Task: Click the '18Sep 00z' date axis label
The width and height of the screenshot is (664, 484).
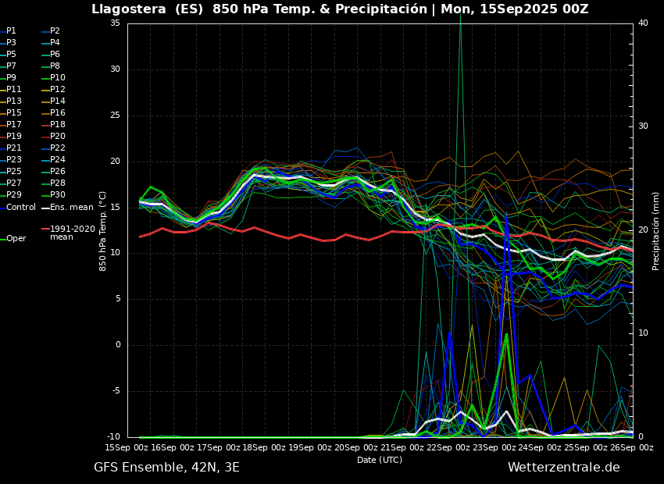Action: [264, 447]
